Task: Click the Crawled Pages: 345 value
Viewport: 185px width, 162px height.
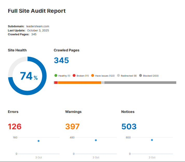Action: click(x=34, y=34)
